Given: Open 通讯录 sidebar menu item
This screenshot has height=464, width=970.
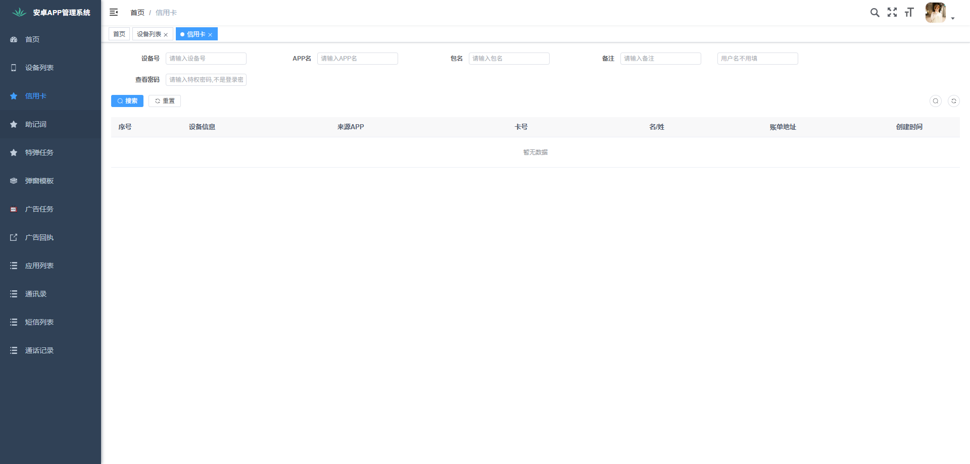Looking at the screenshot, I should point(51,294).
